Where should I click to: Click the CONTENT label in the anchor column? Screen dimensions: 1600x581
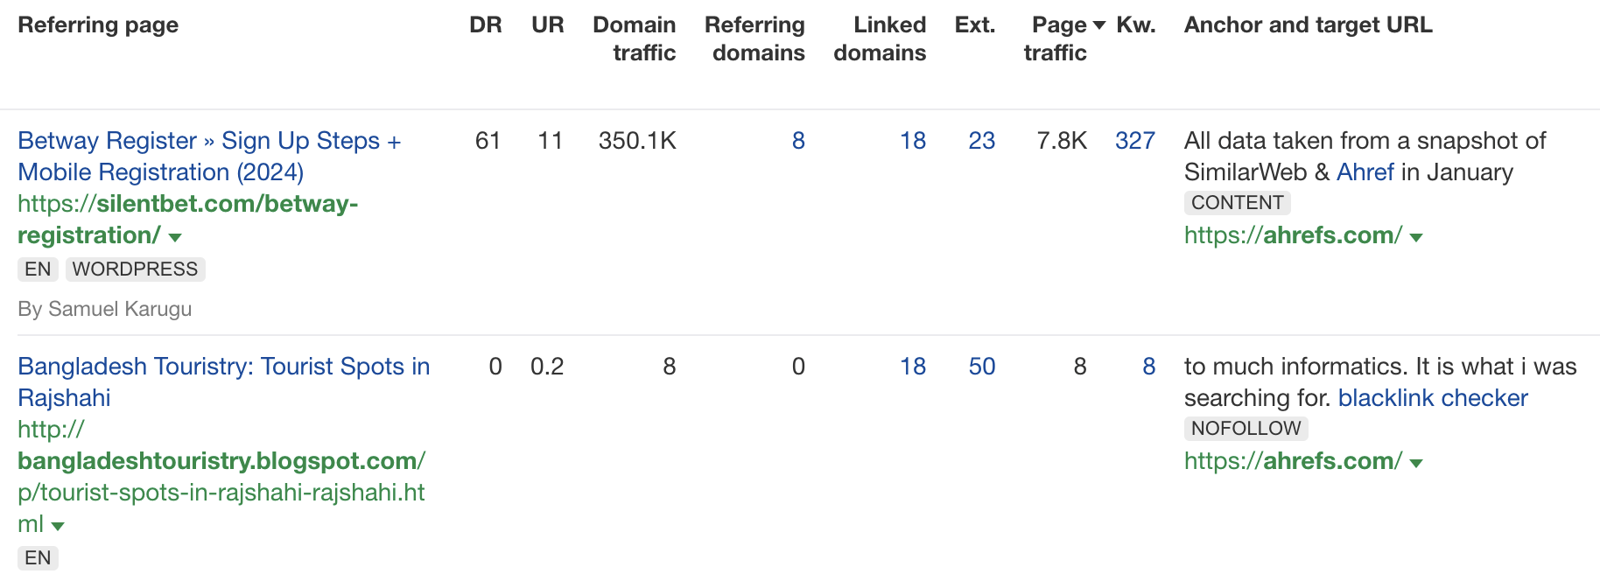tap(1237, 202)
